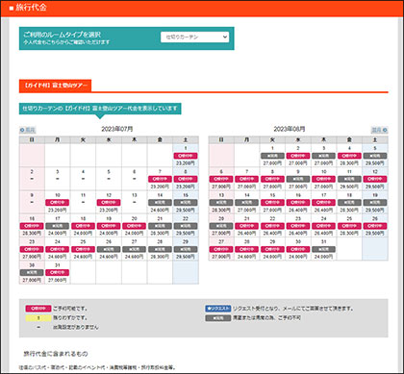Book July 12 pink accepting badge
Screen dimensions: 404x374
(x=109, y=203)
